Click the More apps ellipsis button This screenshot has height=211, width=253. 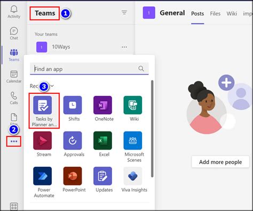pyautogui.click(x=14, y=141)
